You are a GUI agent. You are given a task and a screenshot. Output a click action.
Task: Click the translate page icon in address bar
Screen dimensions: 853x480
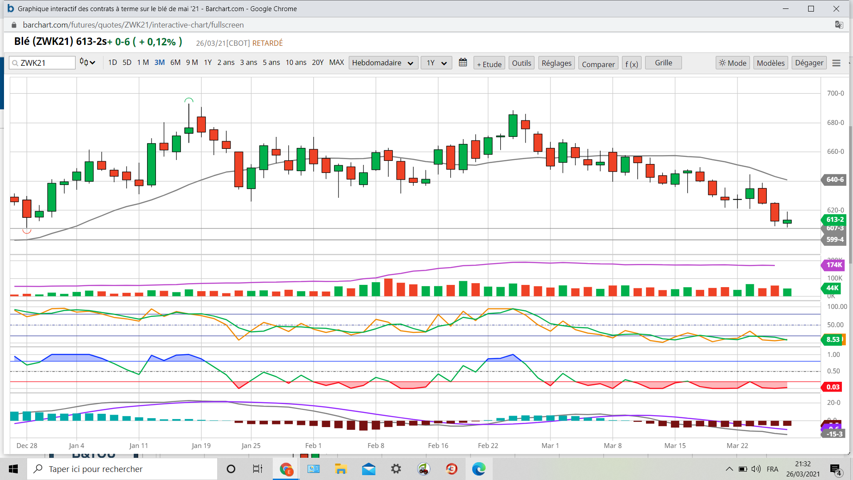(x=839, y=25)
